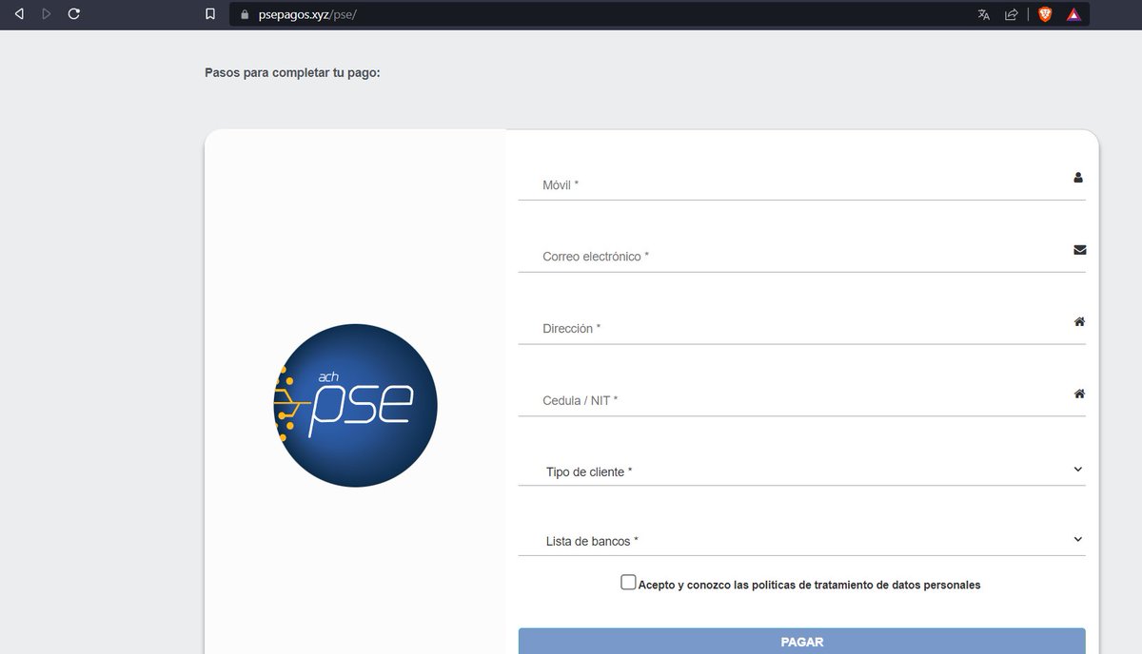1142x654 pixels.
Task: View site security via the padlock icon
Action: pos(245,14)
